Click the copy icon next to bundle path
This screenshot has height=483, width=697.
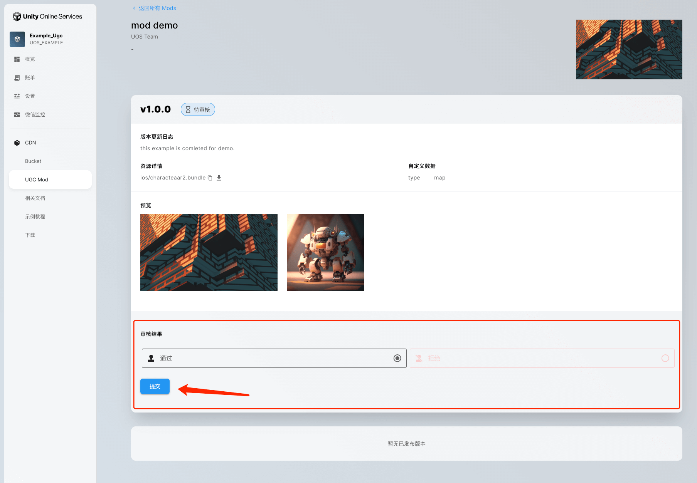pos(210,178)
